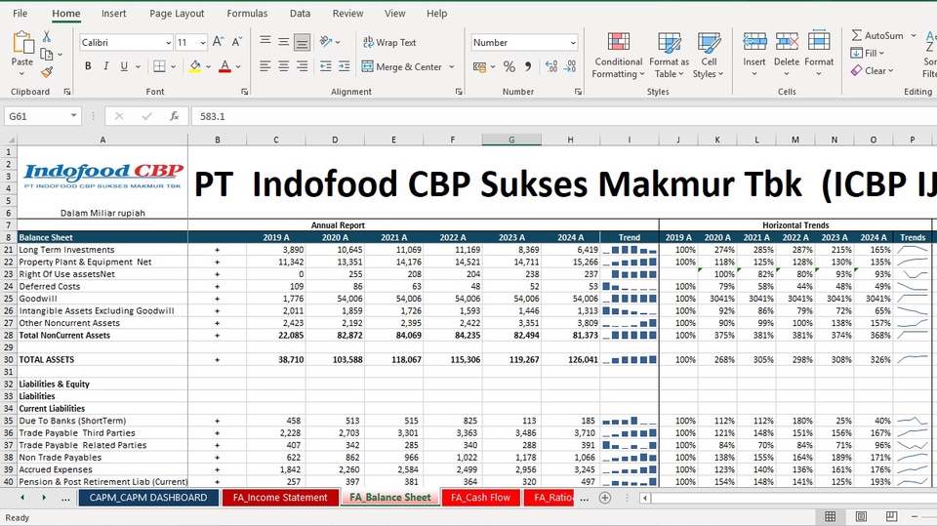Open Conditional Formatting menu
Image resolution: width=937 pixels, height=526 pixels.
click(x=619, y=56)
